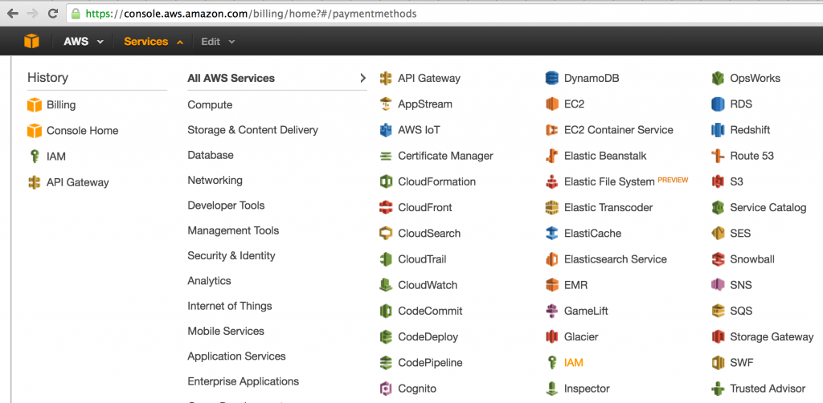Open the AWS dropdown menu

(84, 42)
